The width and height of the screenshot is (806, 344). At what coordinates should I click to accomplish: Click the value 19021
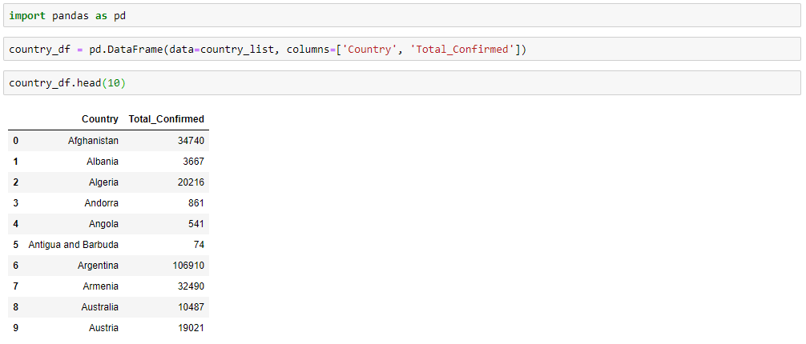191,327
